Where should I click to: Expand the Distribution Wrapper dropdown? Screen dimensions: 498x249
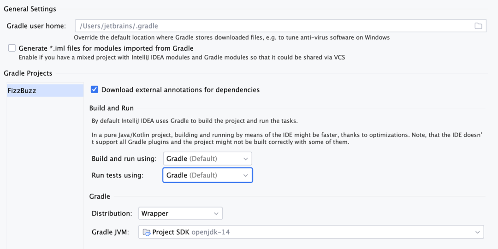[x=180, y=213]
